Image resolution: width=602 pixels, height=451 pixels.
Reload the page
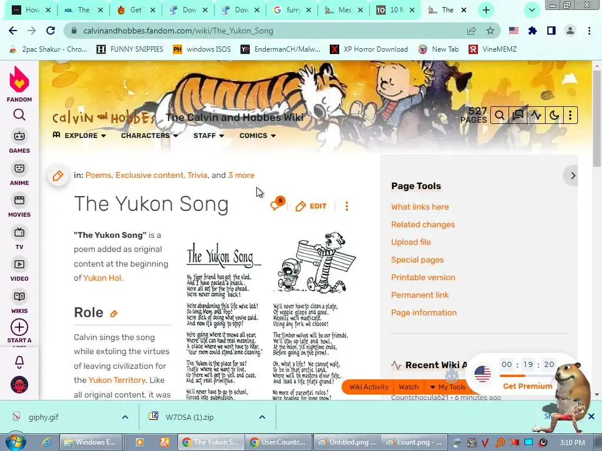tap(51, 31)
